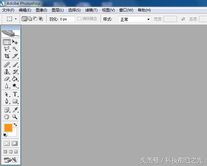The width and height of the screenshot is (207, 166).
Task: Click the swap width and height arrows
Action: pos(183,19)
